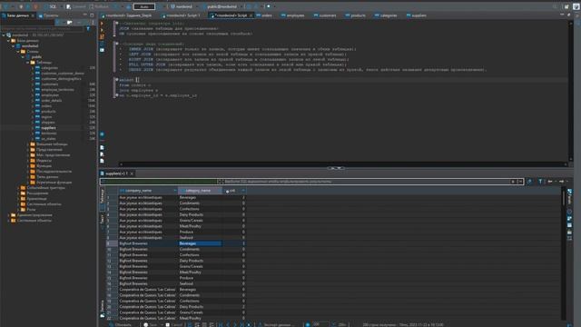The height and width of the screenshot is (327, 581).
Task: Switch to the Projects tab
Action: 48,15
